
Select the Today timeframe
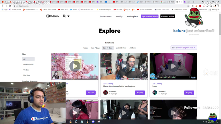click(x=85, y=48)
